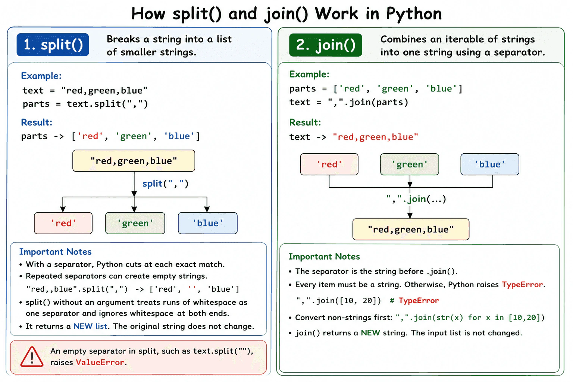
Task: Click 'Example:' heading in join panel
Action: (309, 74)
